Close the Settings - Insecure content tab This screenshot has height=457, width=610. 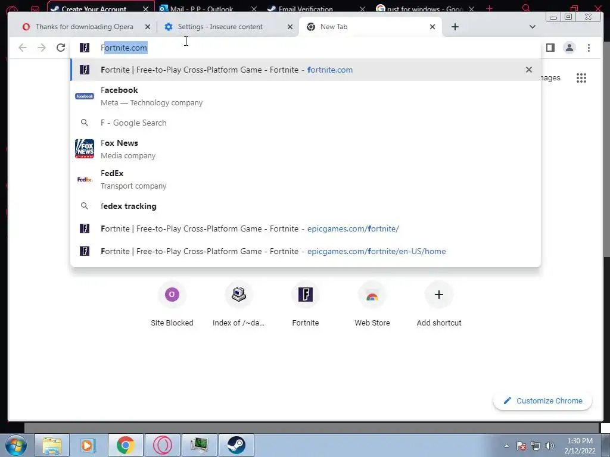(290, 27)
